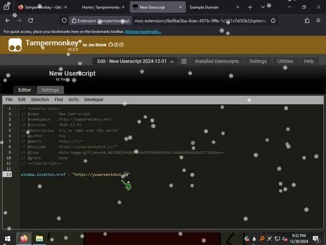Image resolution: width=326 pixels, height=245 pixels.
Task: Close the 'Tampermonkey – Get' browser tab
Action: point(66,7)
